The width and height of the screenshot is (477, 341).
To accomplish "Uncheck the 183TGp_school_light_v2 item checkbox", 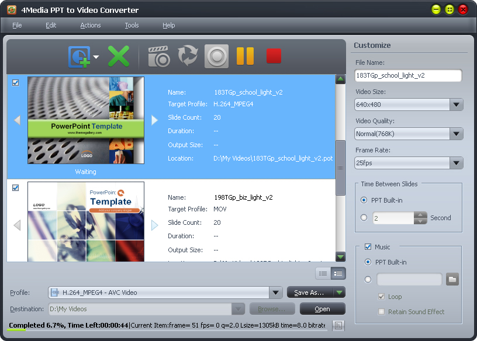I will [x=16, y=83].
